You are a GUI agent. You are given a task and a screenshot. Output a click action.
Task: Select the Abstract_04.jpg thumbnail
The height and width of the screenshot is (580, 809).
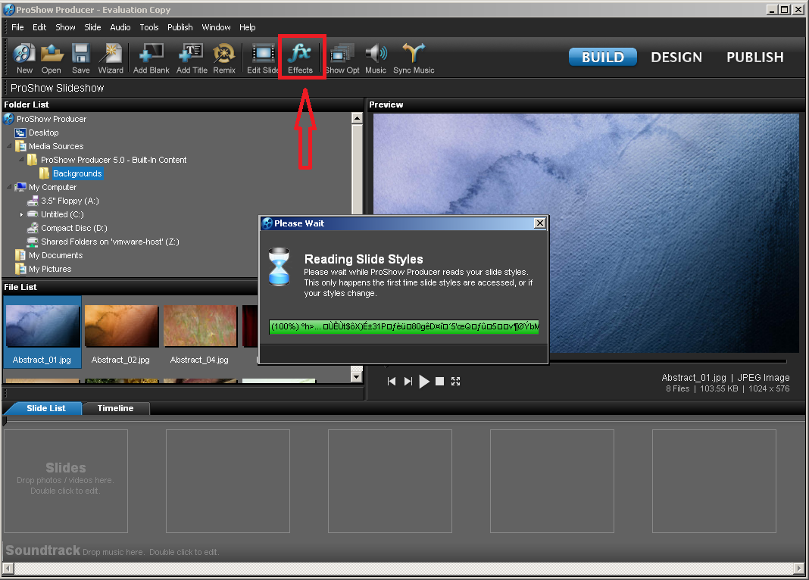pos(200,332)
